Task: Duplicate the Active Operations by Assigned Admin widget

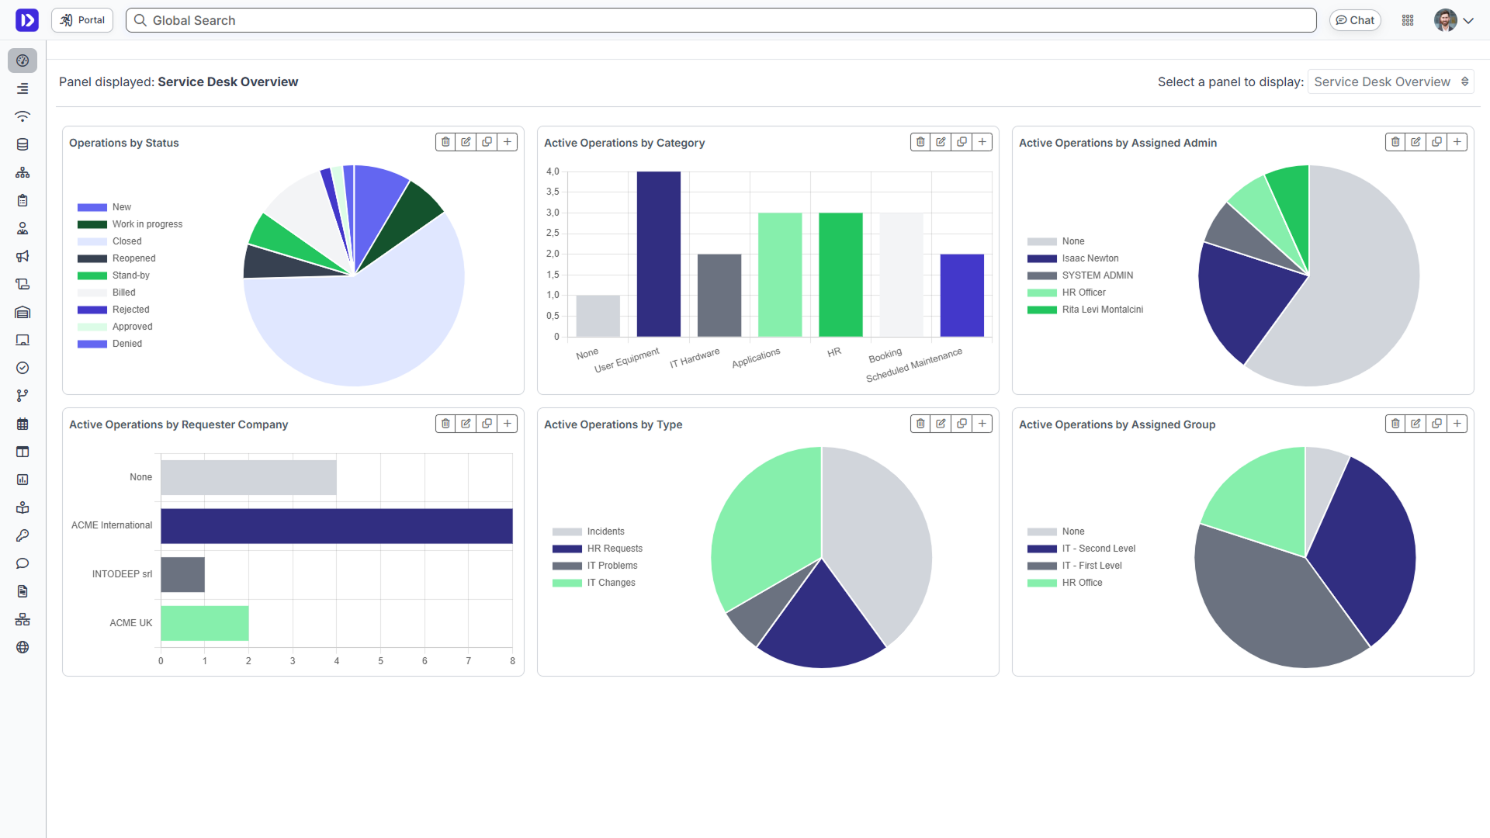Action: point(1436,142)
